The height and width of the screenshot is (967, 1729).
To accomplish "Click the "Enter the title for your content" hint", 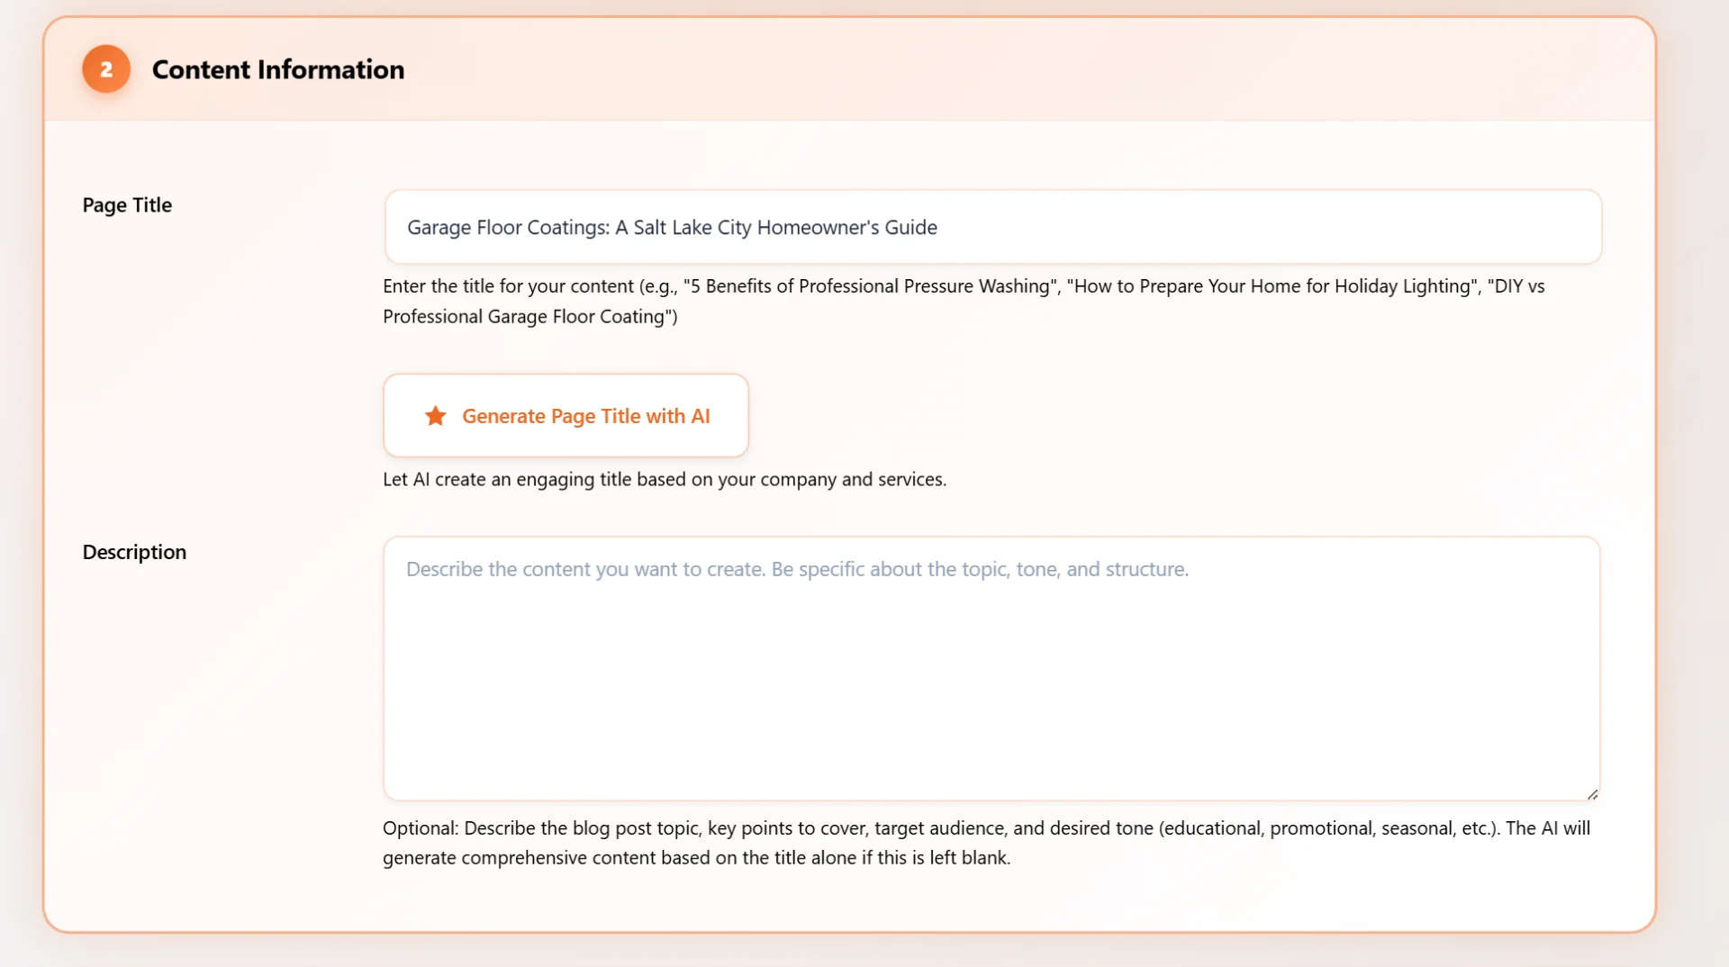I will click(x=508, y=286).
